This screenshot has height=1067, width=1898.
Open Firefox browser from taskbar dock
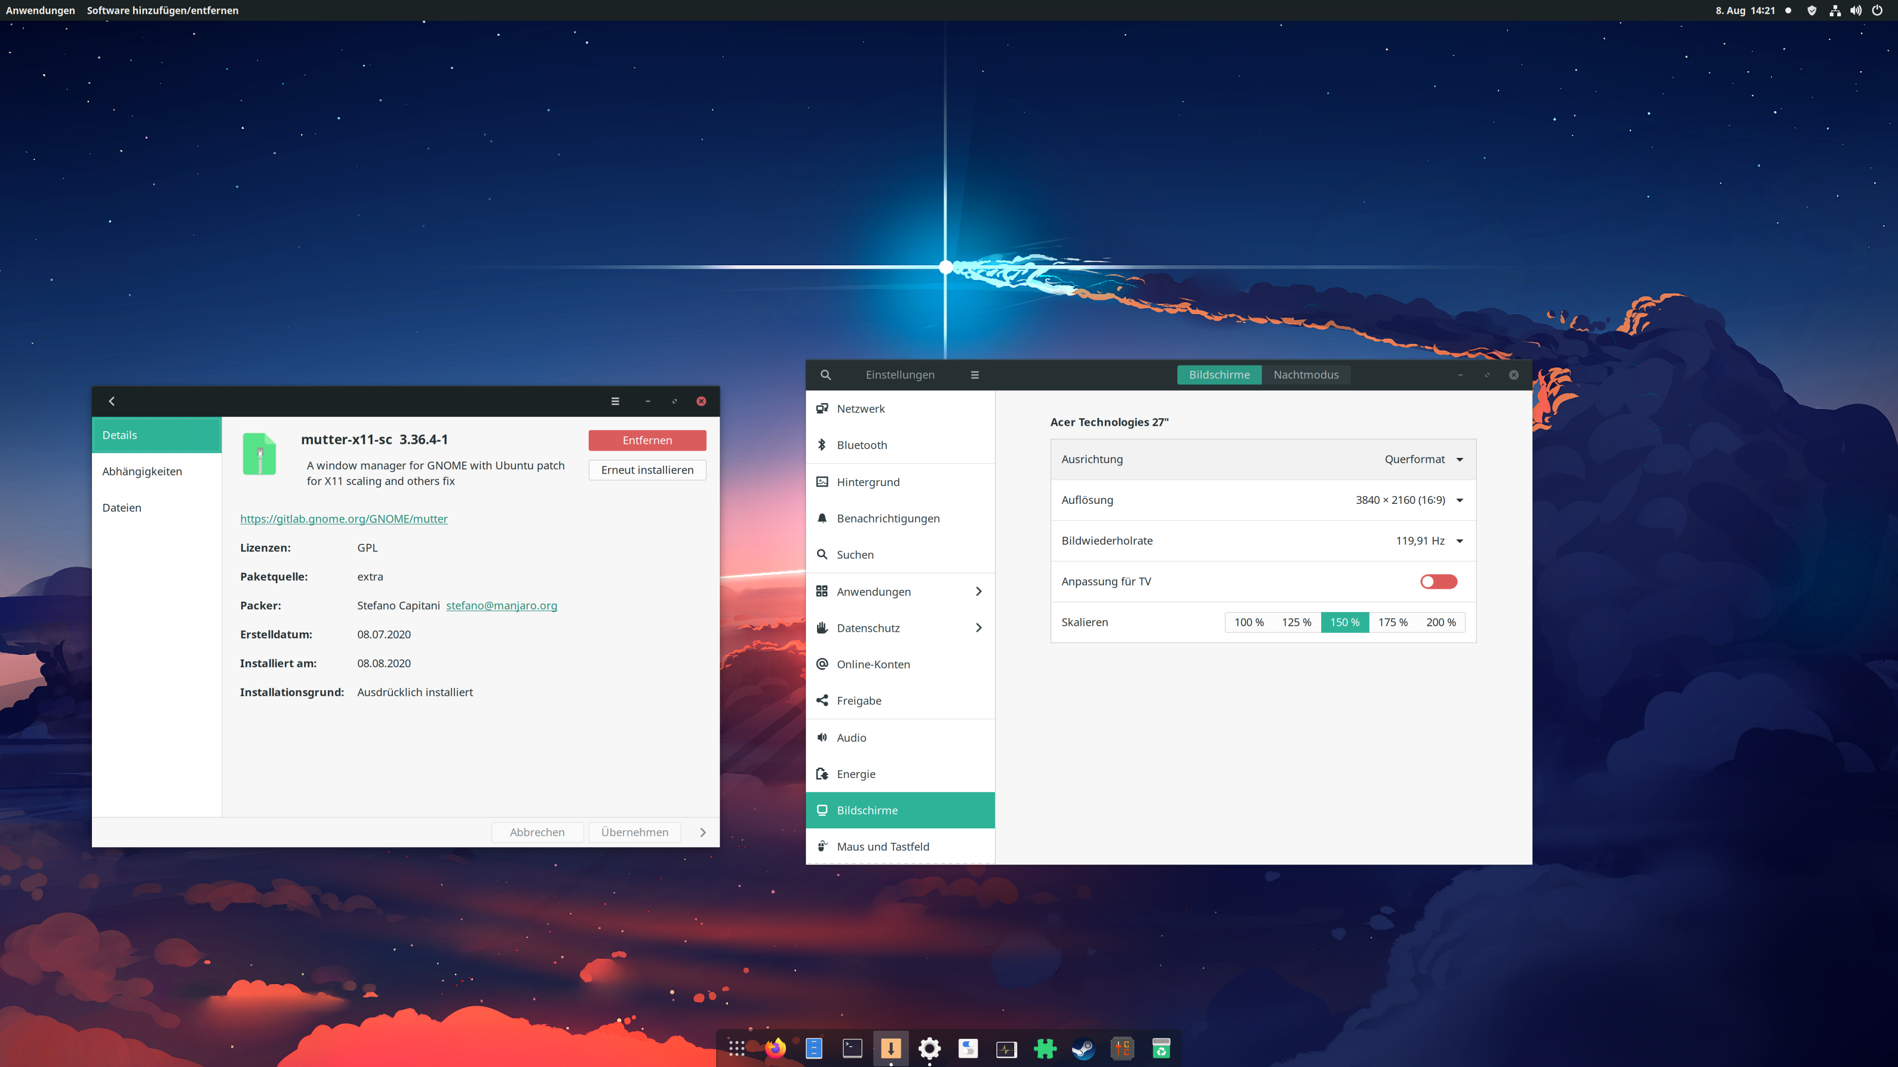point(775,1047)
